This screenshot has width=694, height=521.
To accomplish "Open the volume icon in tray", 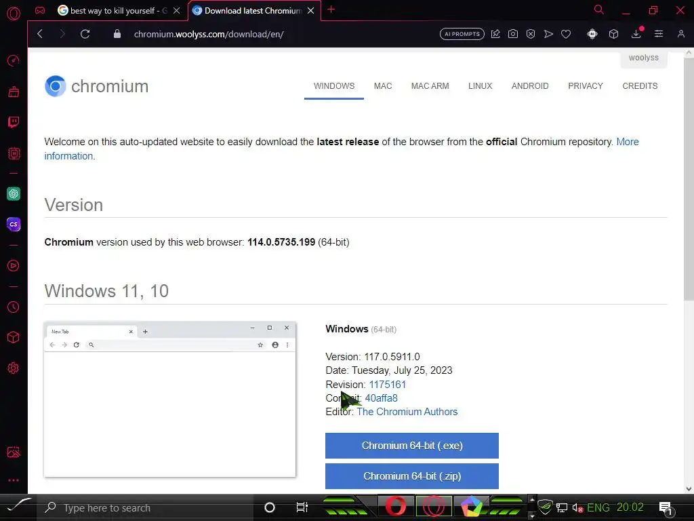I will pos(577,507).
